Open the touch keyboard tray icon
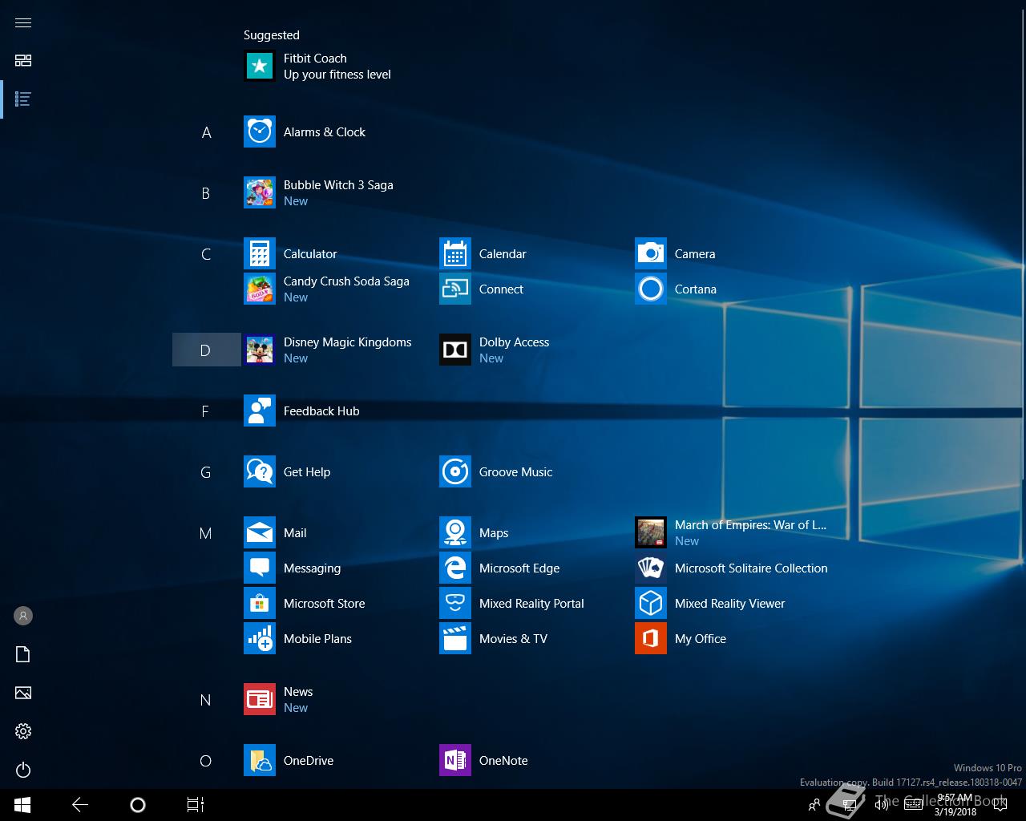The width and height of the screenshot is (1026, 821). (913, 805)
